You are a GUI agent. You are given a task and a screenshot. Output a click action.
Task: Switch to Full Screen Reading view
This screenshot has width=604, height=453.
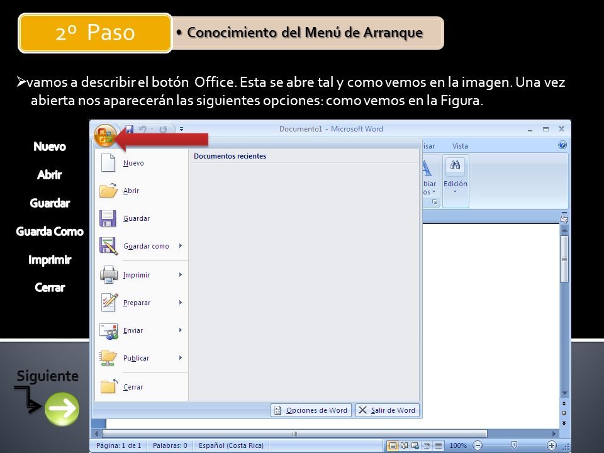404,445
